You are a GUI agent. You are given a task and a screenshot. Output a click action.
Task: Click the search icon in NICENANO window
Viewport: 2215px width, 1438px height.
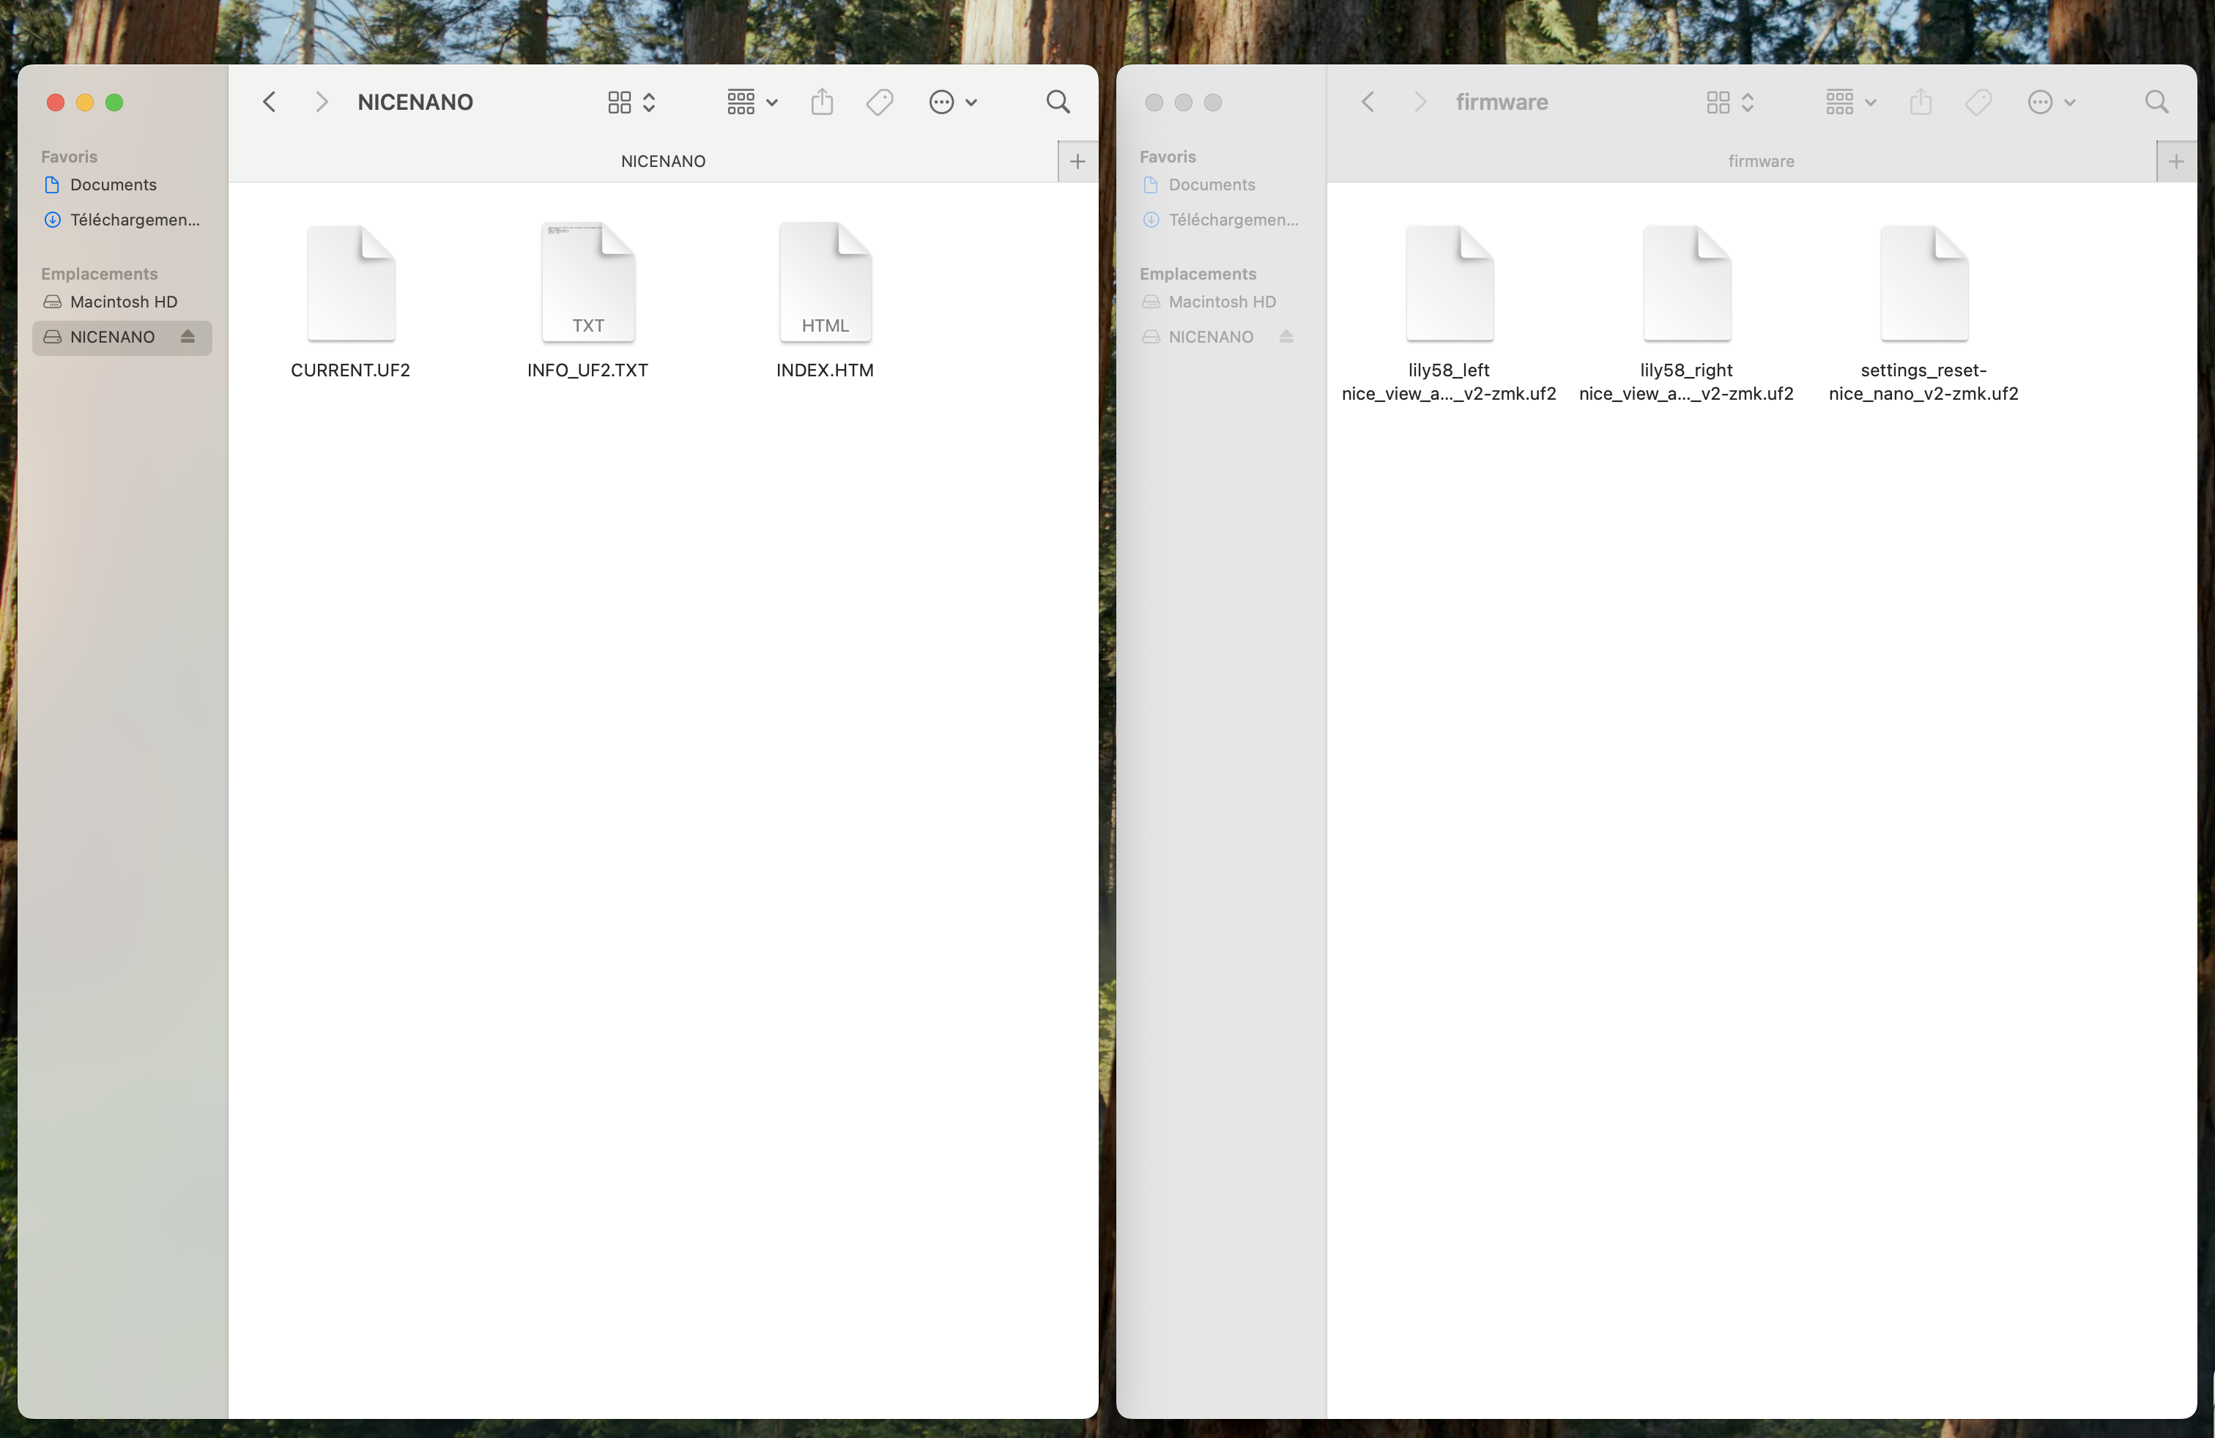click(1057, 101)
